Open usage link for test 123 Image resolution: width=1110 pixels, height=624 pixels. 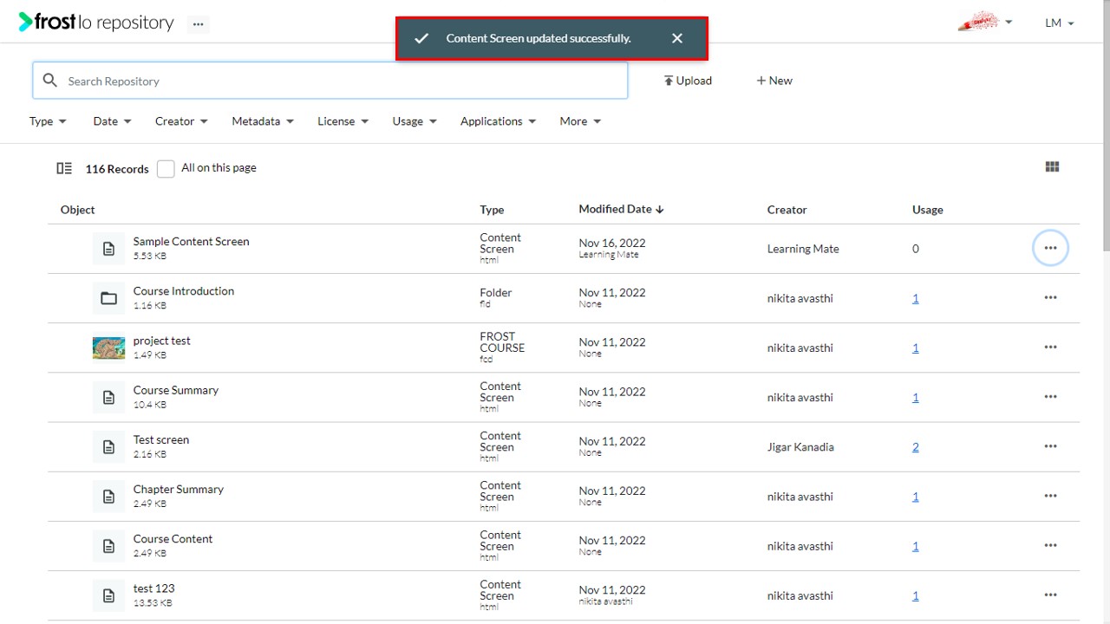tap(916, 595)
